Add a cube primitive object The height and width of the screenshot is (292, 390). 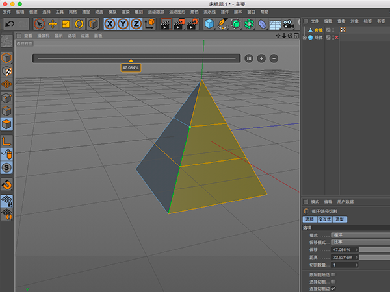tap(209, 24)
